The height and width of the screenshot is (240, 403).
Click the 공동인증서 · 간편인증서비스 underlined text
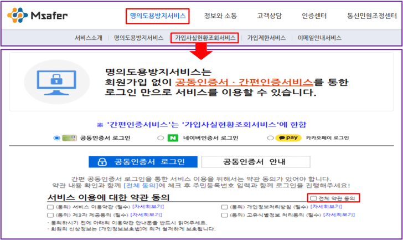[244, 82]
